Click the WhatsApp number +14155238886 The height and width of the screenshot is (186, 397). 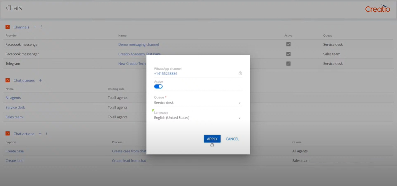tap(166, 73)
